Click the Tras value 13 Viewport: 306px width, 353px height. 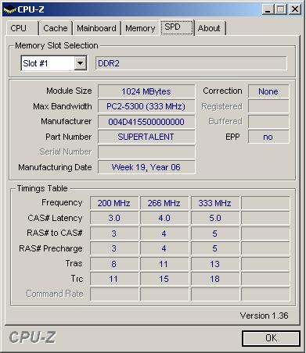214,264
